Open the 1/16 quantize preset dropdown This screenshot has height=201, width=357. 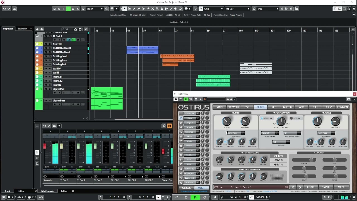[x=267, y=9]
